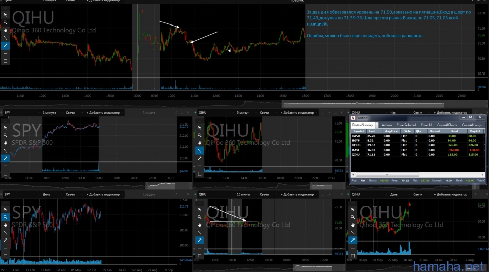Select the arrow drawing tool in the SPY 1 минута chart
The width and height of the screenshot is (489, 272).
pyautogui.click(x=5, y=158)
